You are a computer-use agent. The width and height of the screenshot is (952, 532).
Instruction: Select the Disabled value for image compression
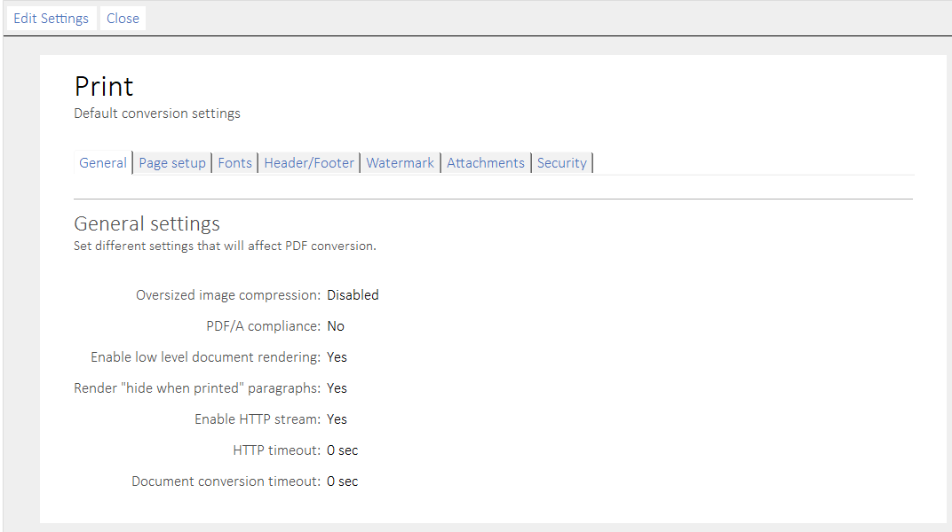[353, 295]
